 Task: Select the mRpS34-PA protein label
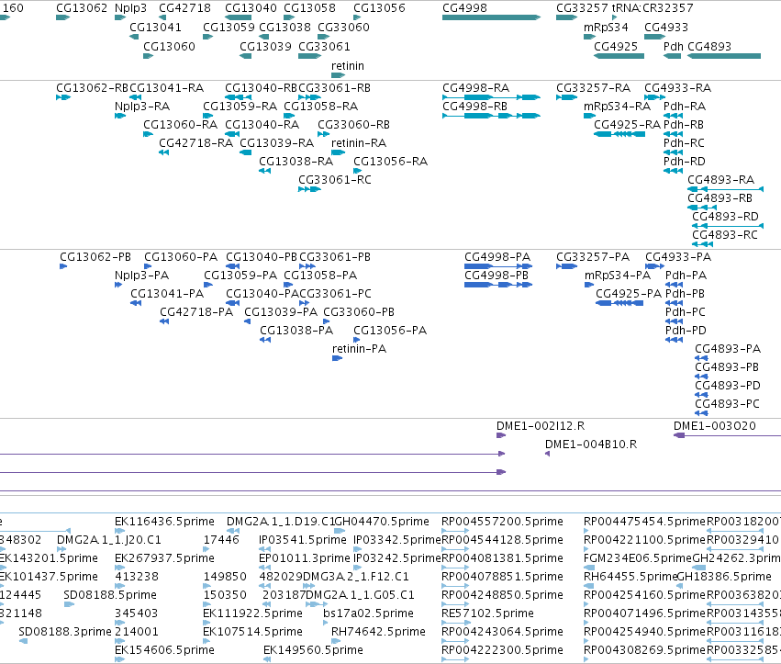click(618, 276)
